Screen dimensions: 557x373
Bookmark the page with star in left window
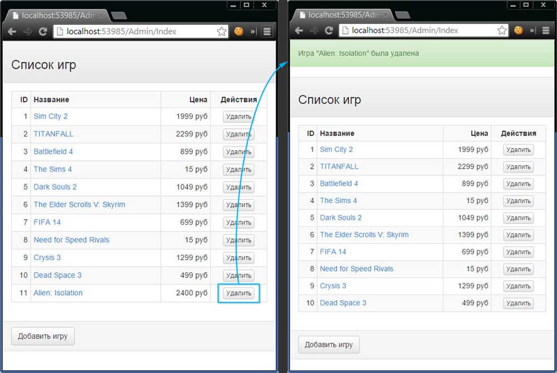click(x=222, y=31)
